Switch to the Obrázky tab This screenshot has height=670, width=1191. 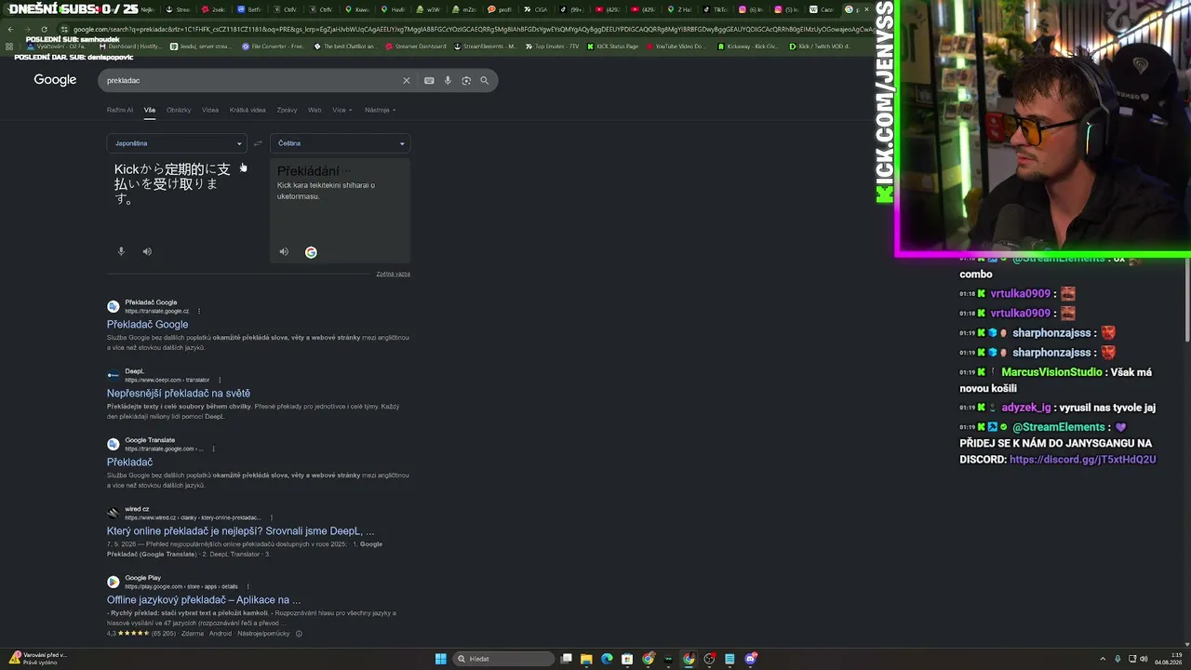tap(179, 110)
